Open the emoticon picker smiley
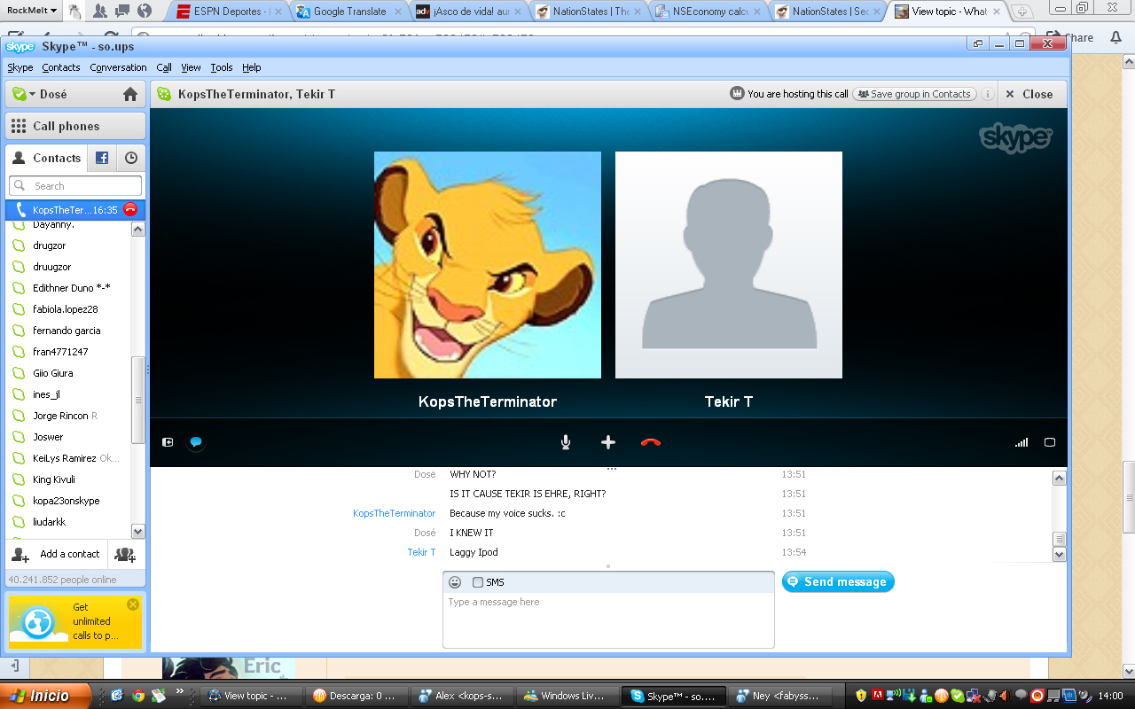The height and width of the screenshot is (709, 1135). [x=455, y=582]
